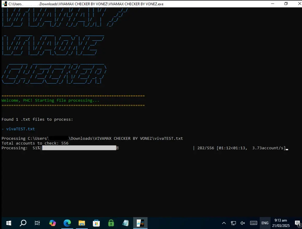Click the 3.73account/s rate text

pyautogui.click(x=268, y=148)
